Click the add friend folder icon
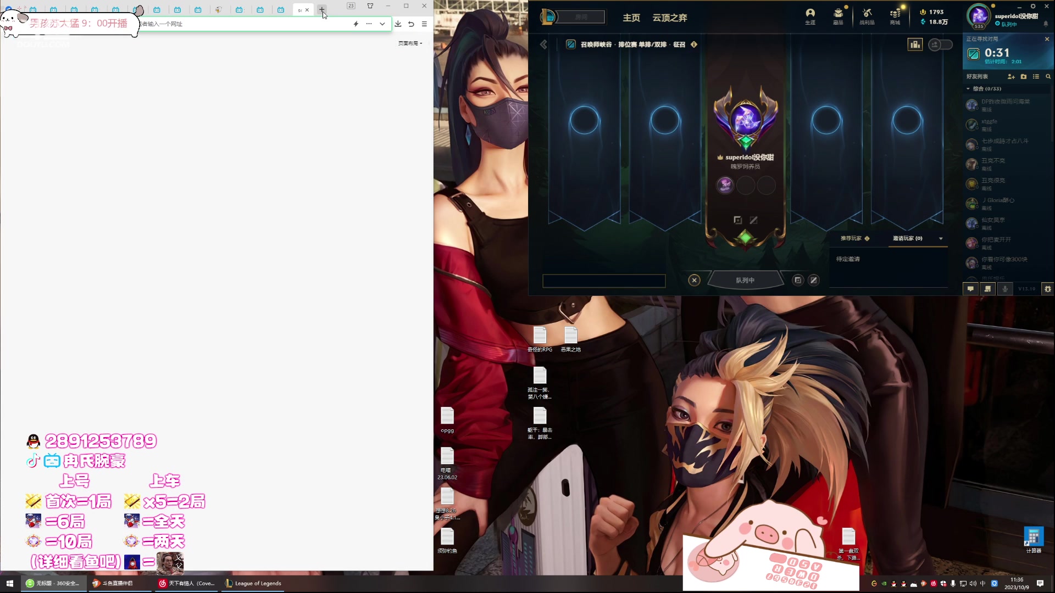Screen dimensions: 1055x593 point(1024,76)
